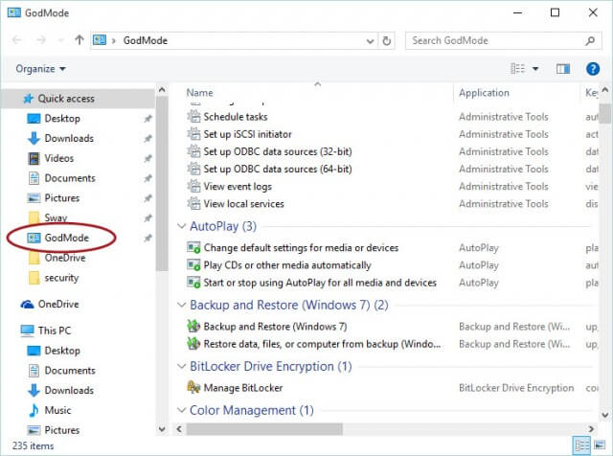Open the address bar history dropdown
This screenshot has width=613, height=456.
(x=370, y=41)
